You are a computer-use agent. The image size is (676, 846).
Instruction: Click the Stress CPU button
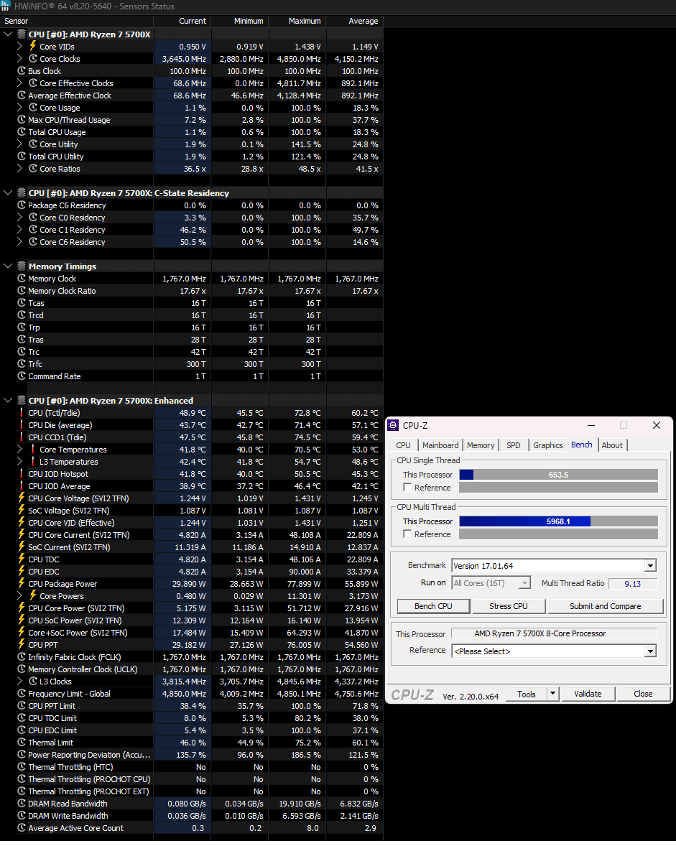pyautogui.click(x=508, y=606)
